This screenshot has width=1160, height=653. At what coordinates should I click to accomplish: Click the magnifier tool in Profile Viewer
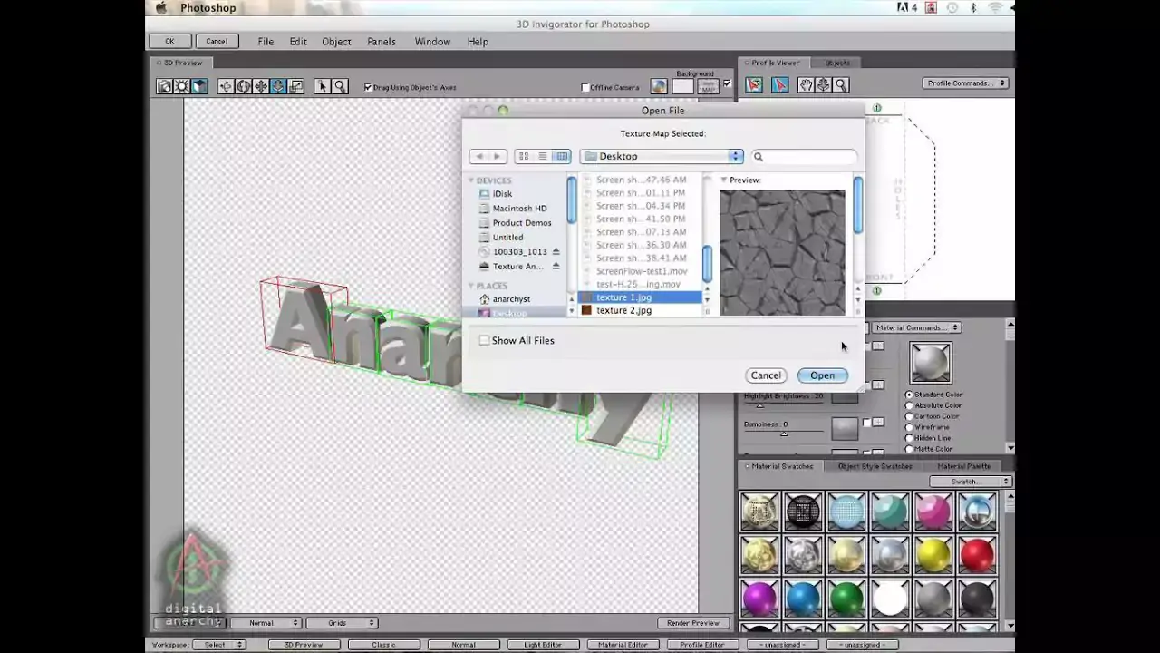click(x=840, y=84)
